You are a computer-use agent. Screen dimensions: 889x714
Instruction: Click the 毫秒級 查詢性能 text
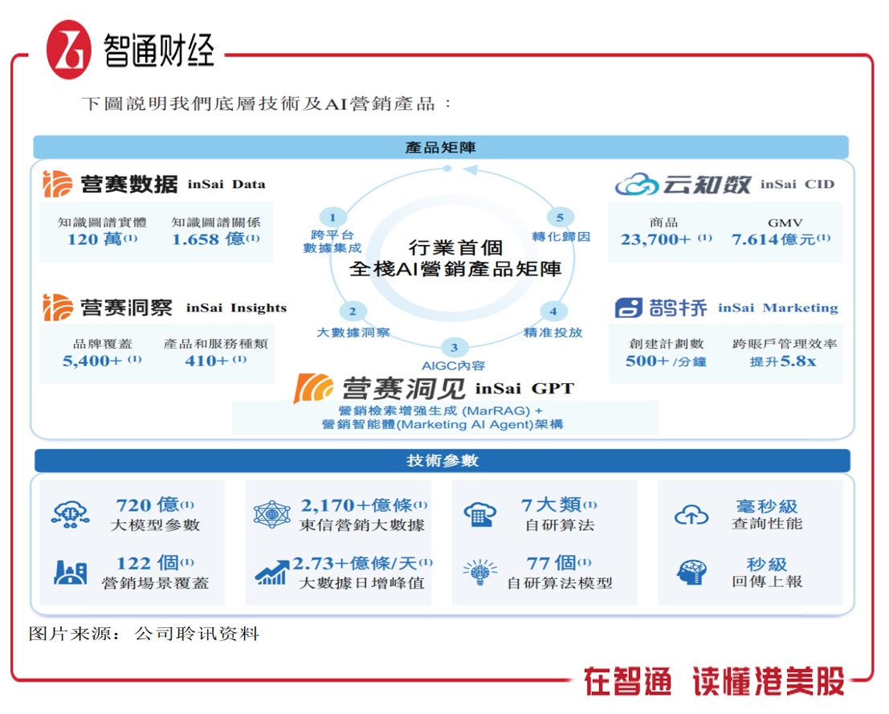coord(767,514)
